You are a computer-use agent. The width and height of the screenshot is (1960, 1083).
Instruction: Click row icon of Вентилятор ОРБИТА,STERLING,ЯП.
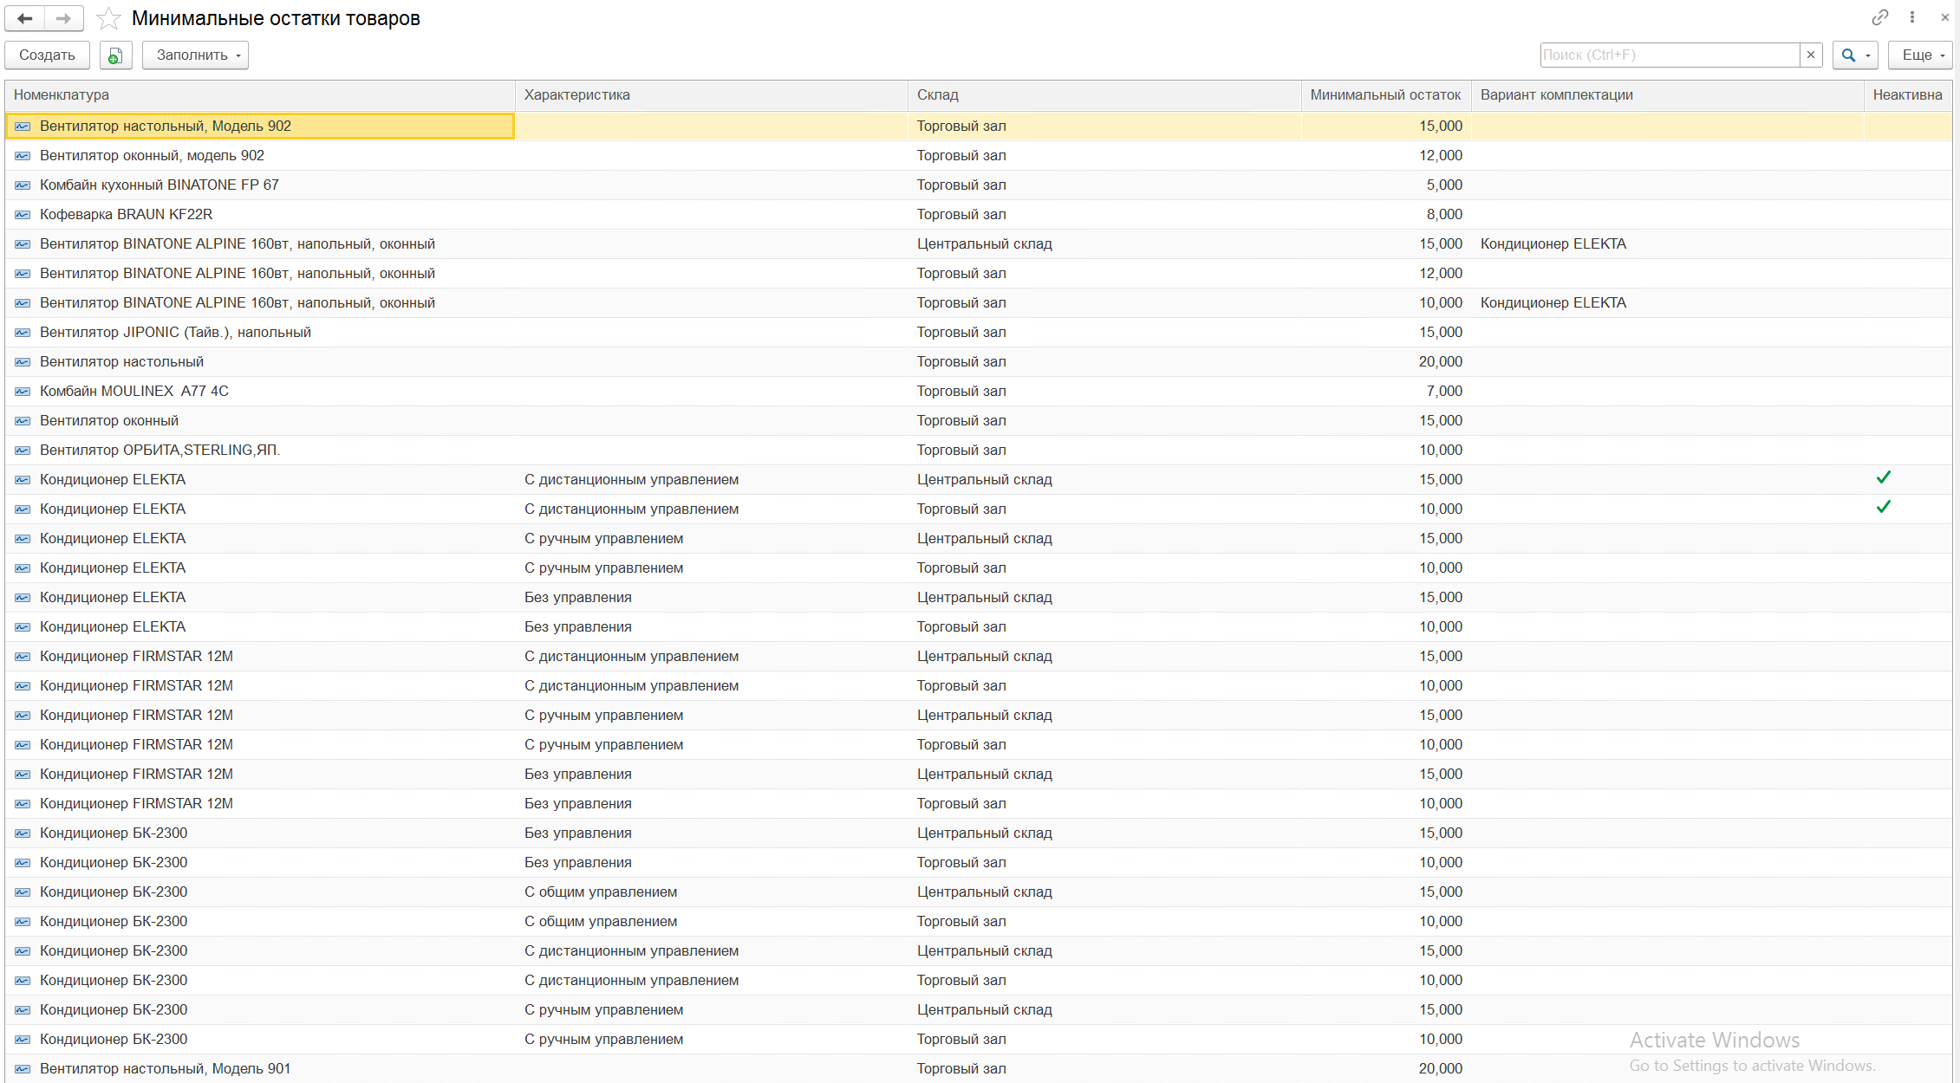point(23,451)
